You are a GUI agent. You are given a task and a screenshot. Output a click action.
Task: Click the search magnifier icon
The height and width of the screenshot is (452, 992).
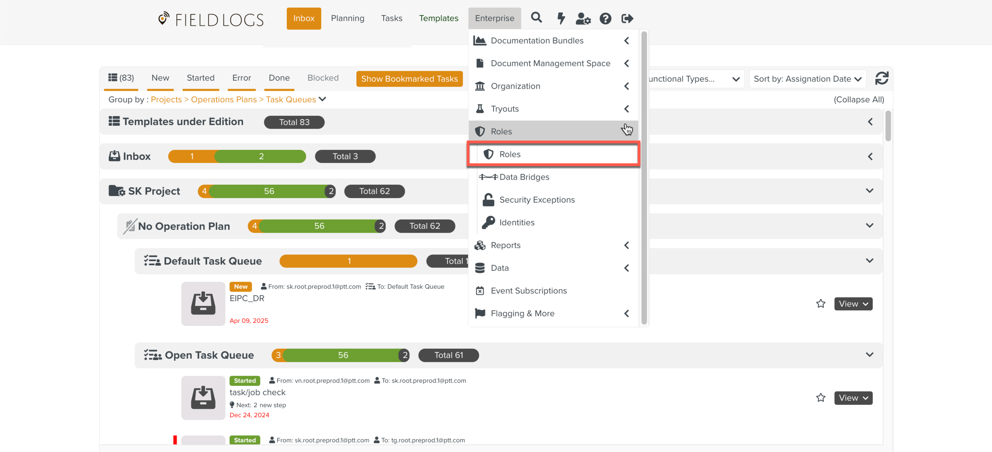pos(536,18)
